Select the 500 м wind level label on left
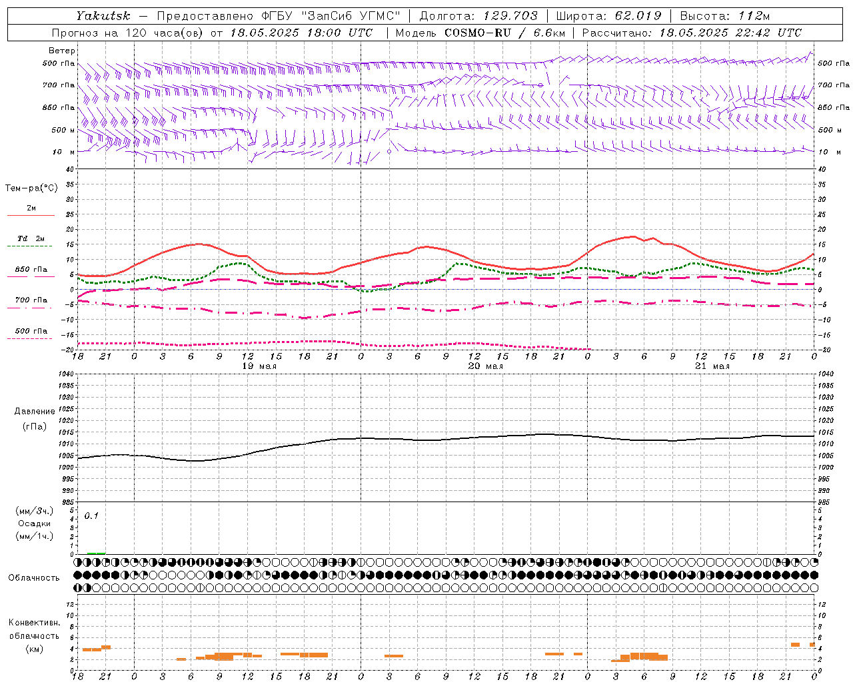853x682 pixels. coord(64,130)
